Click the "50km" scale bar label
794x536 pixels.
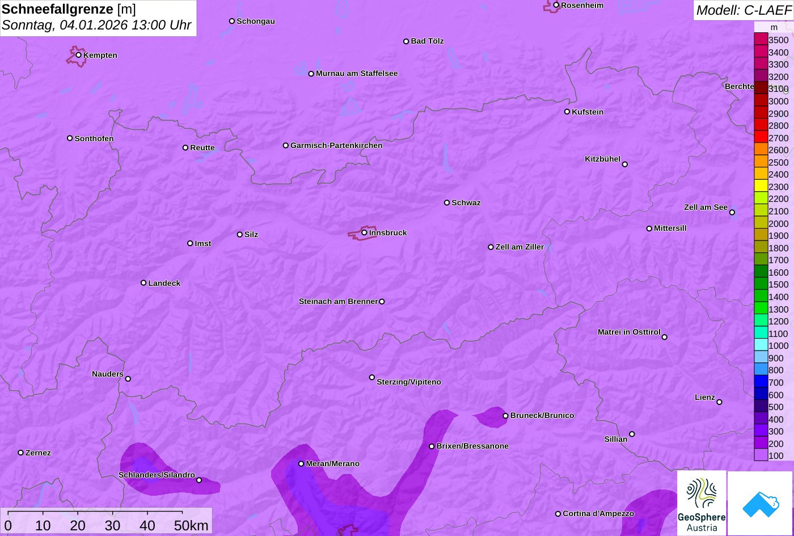(x=191, y=525)
